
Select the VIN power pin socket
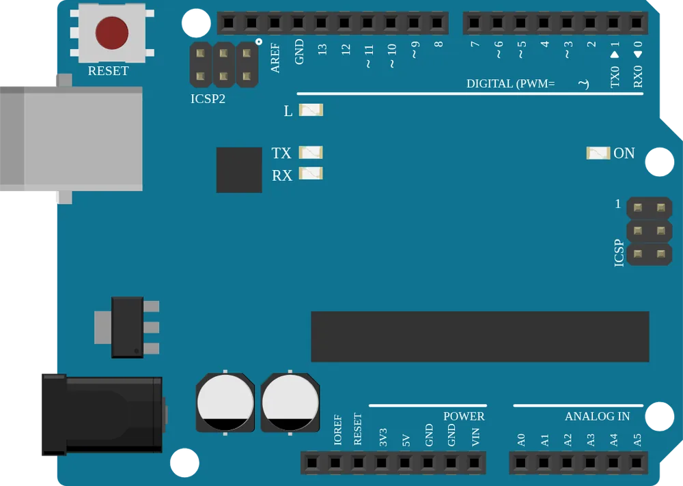point(475,463)
